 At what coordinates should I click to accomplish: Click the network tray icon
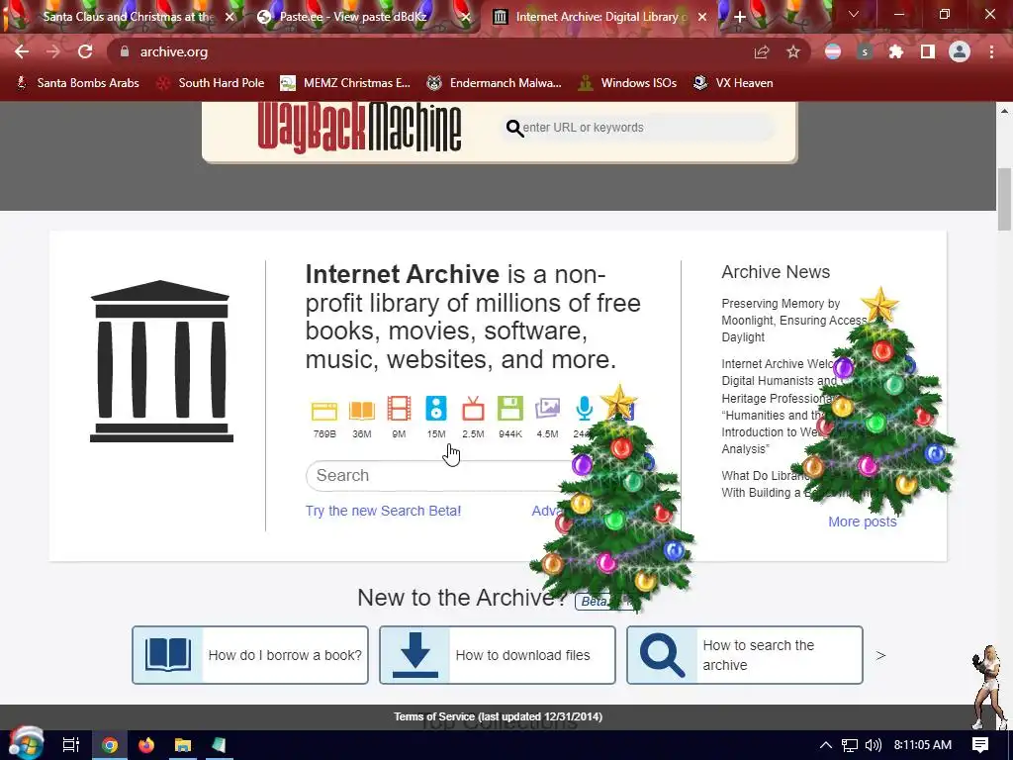850,745
